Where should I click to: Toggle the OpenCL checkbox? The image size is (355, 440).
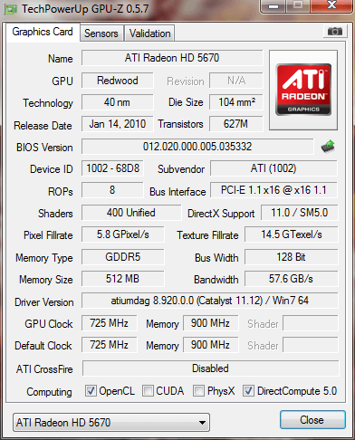tap(91, 391)
